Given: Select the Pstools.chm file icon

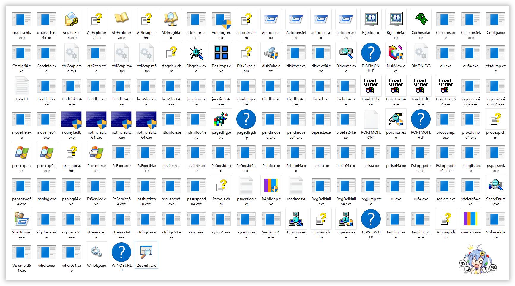Looking at the screenshot, I should [221, 186].
